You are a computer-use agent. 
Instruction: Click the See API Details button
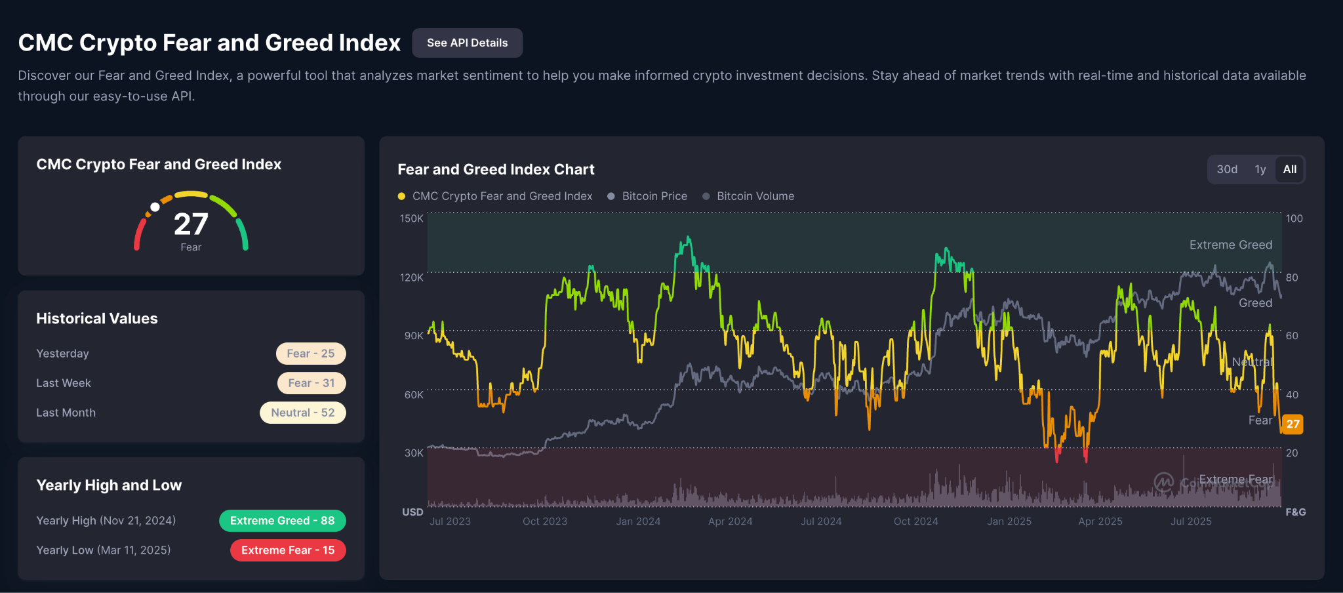pyautogui.click(x=467, y=43)
